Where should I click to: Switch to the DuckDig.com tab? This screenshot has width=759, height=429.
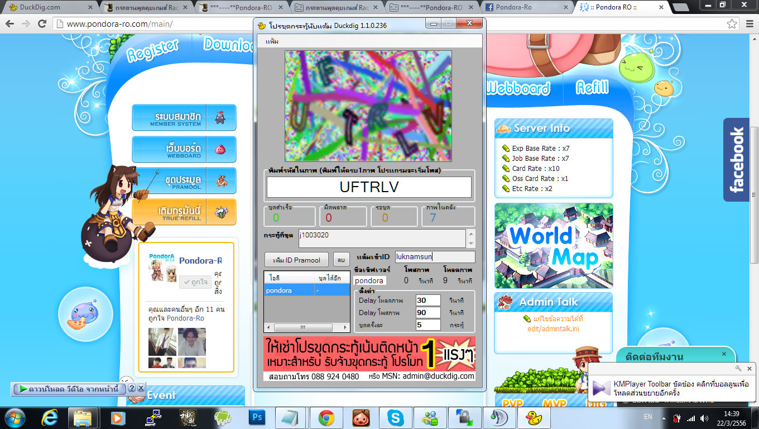[50, 8]
